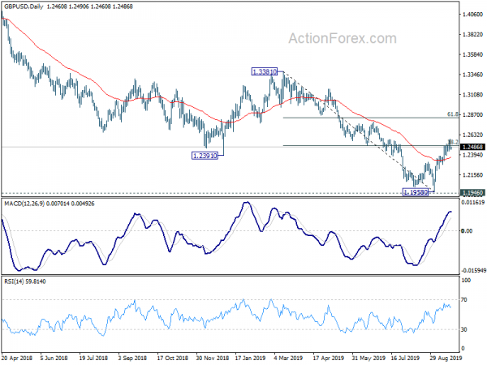Click the 17 Apr 2019 date label
The image size is (487, 365).
329,359
